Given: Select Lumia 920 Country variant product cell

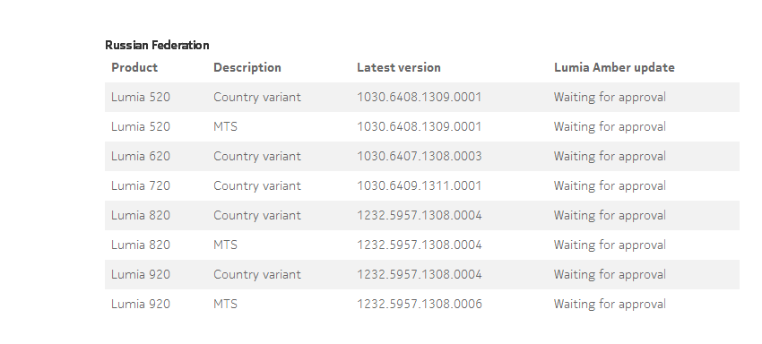Looking at the screenshot, I should [141, 275].
